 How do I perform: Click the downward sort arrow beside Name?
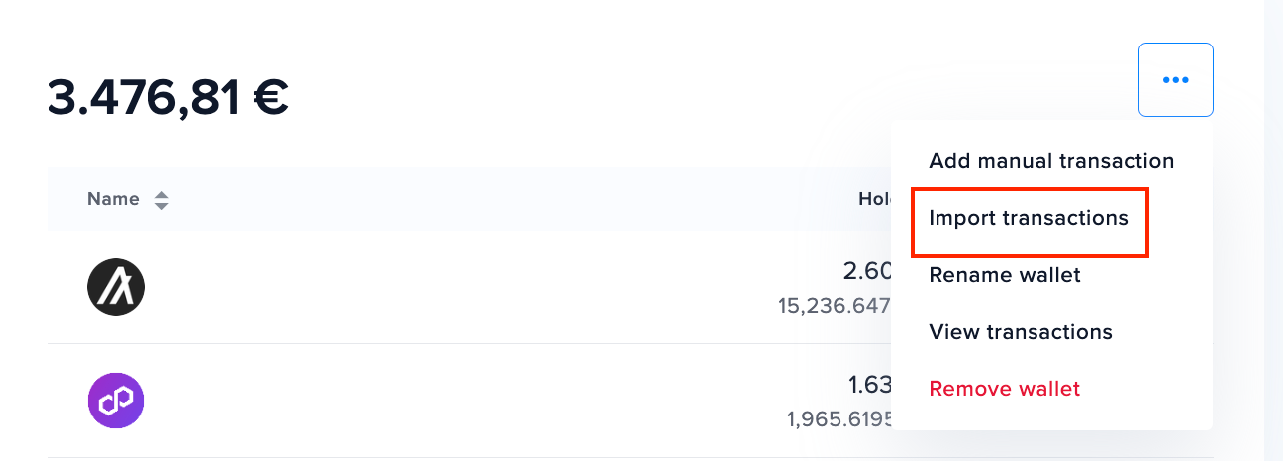(161, 206)
